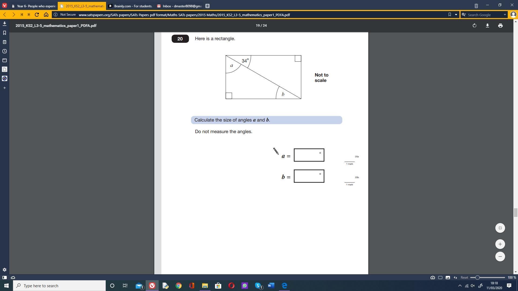The height and width of the screenshot is (291, 518).
Task: Open the History panel clock icon
Action: (x=4, y=51)
